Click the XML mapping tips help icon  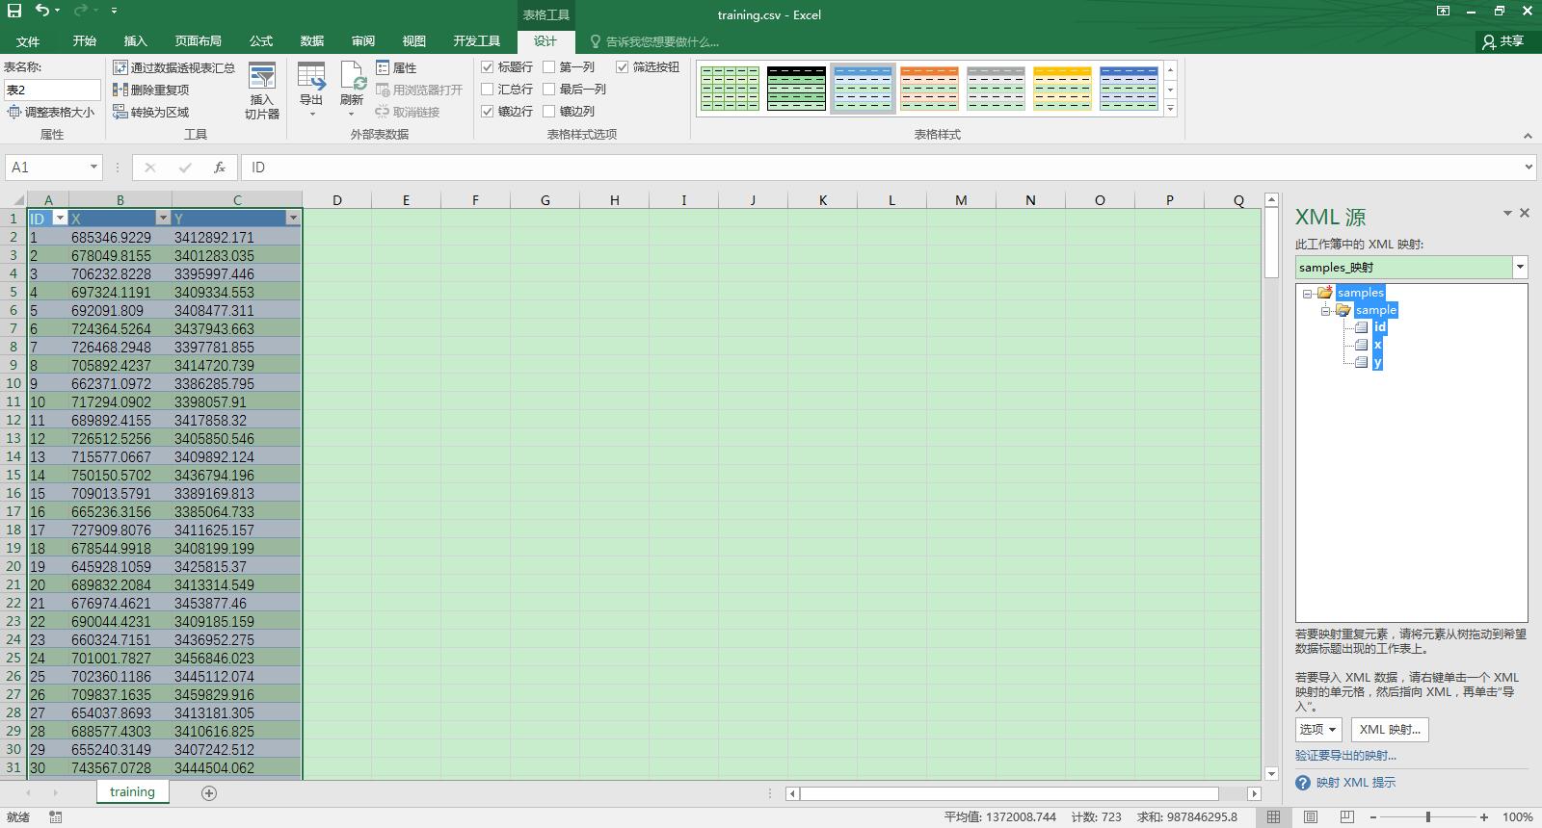[1303, 783]
